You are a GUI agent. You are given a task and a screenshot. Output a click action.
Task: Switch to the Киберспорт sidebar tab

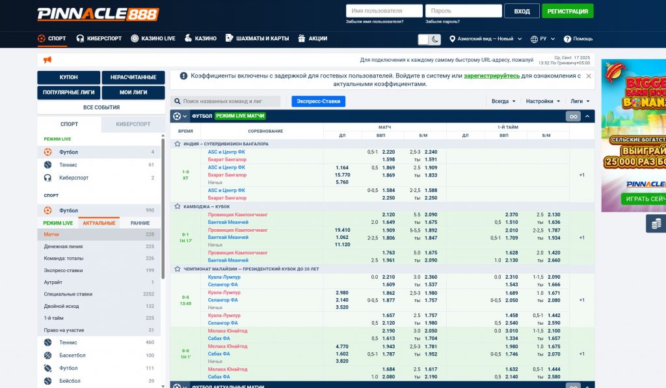point(133,124)
